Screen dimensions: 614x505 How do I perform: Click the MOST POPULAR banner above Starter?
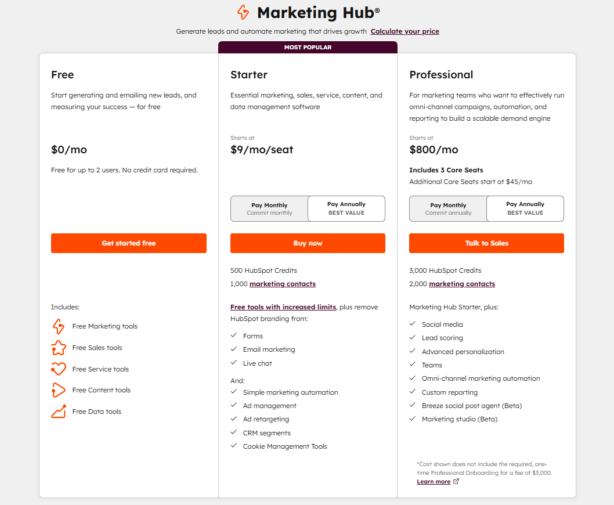(308, 47)
